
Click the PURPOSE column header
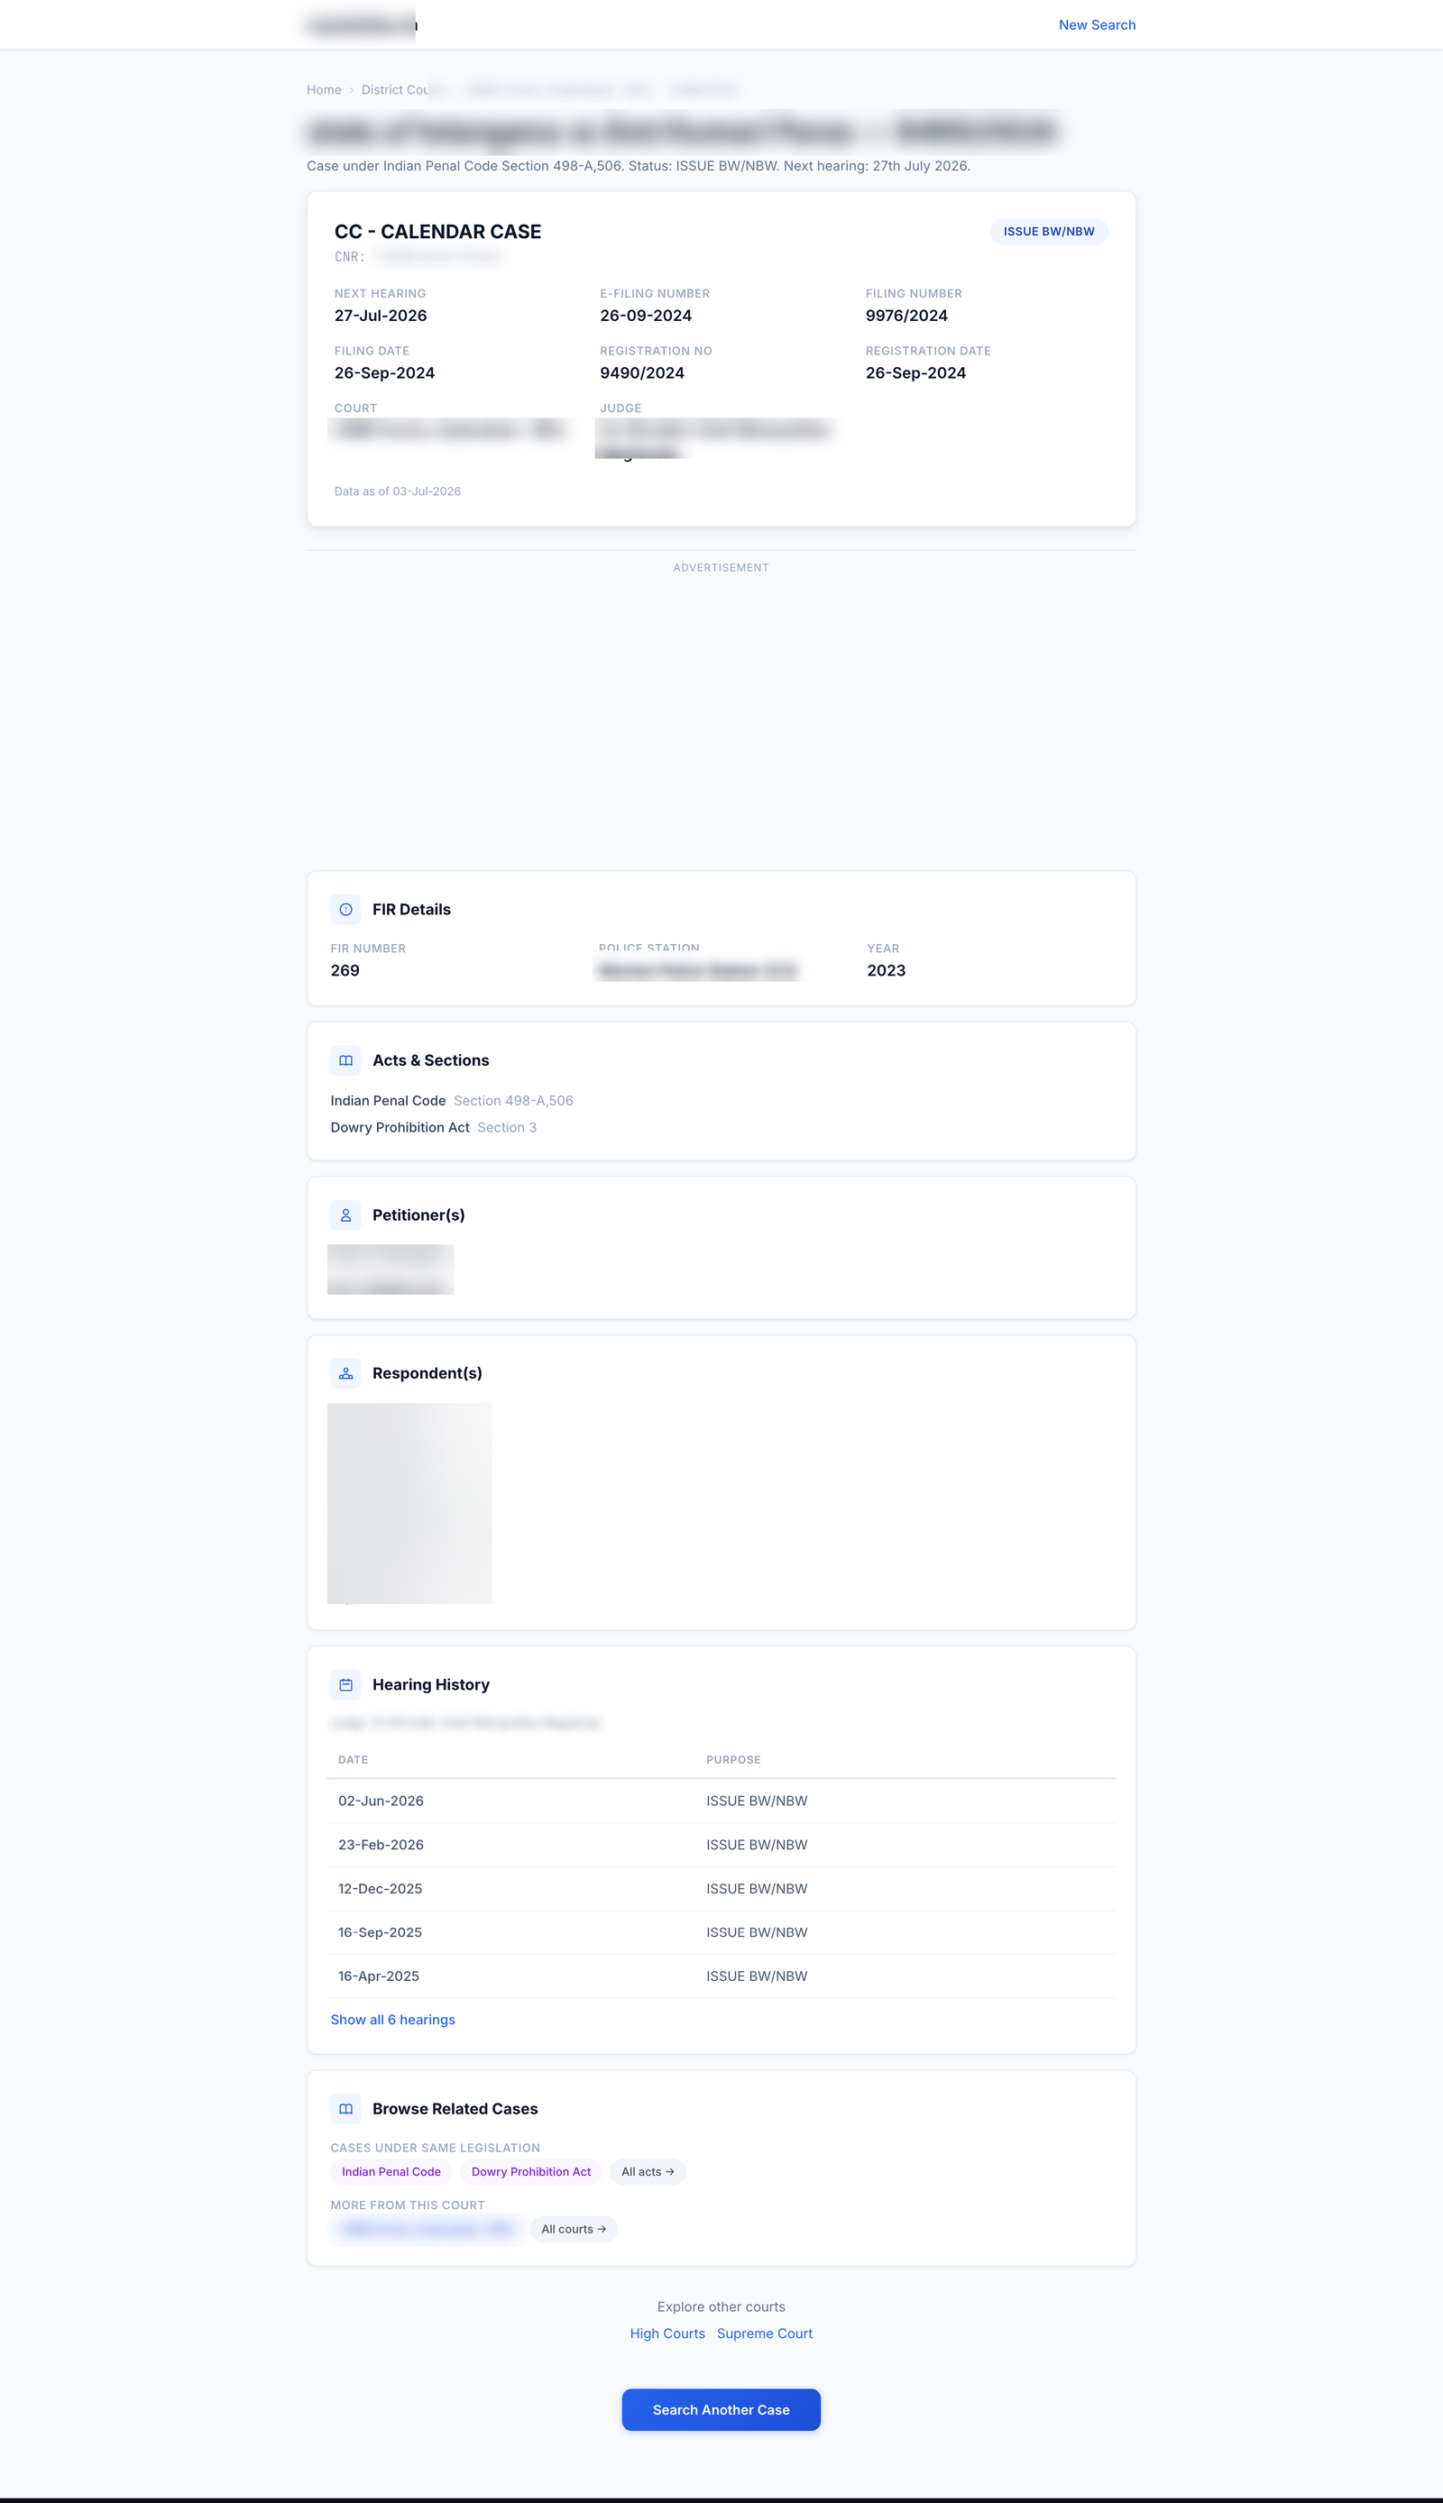click(733, 1760)
